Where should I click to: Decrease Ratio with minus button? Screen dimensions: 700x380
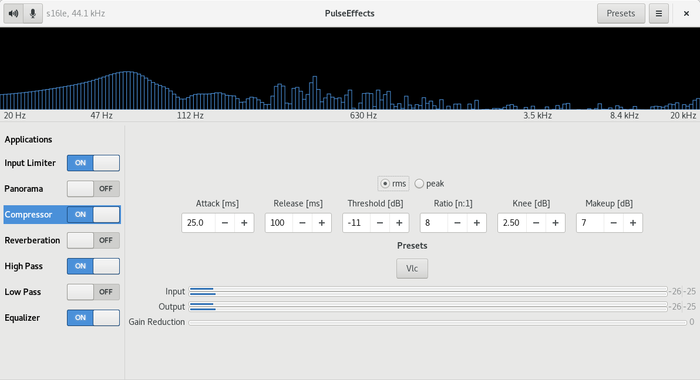[457, 223]
